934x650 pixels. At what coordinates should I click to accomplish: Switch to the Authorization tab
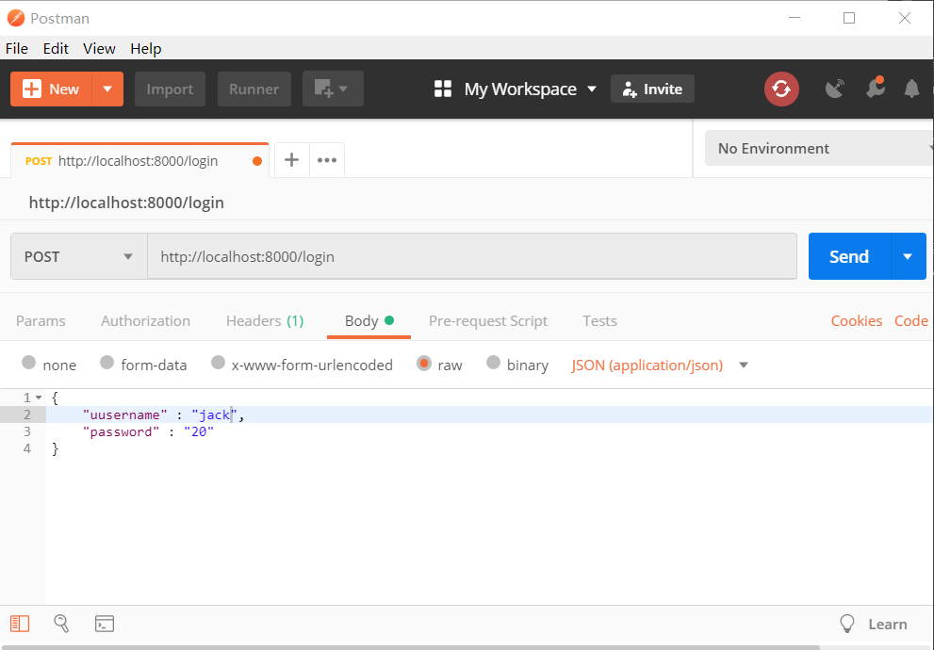[145, 321]
